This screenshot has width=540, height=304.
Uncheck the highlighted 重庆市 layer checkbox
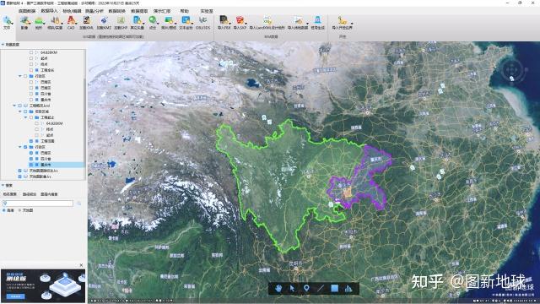(31, 165)
